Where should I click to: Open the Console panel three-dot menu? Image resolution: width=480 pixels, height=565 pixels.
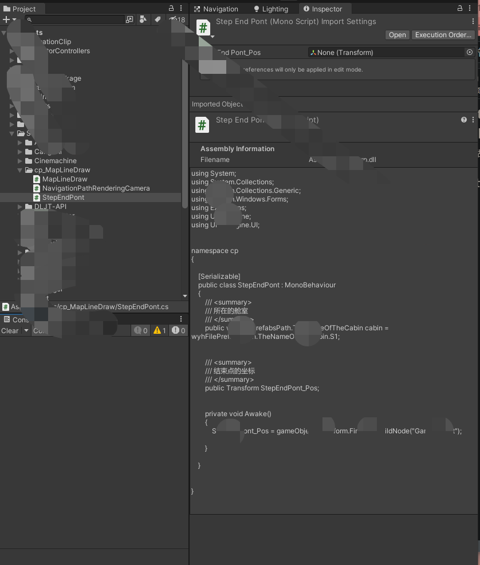[x=181, y=319]
